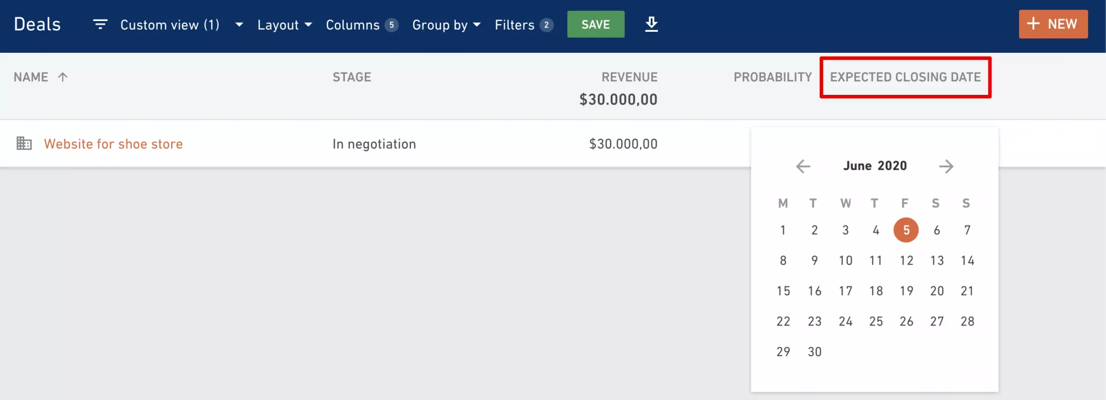Click the filter lines icon beside Custom view
The height and width of the screenshot is (400, 1106).
pos(100,24)
